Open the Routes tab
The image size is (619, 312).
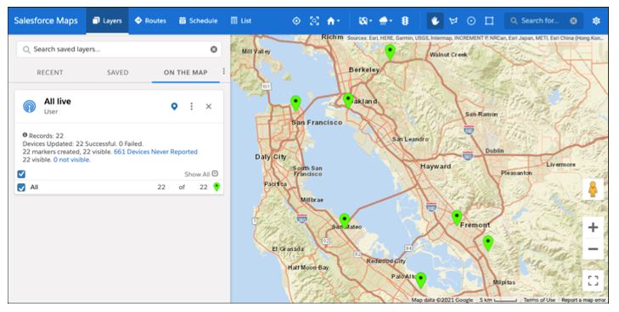point(150,21)
